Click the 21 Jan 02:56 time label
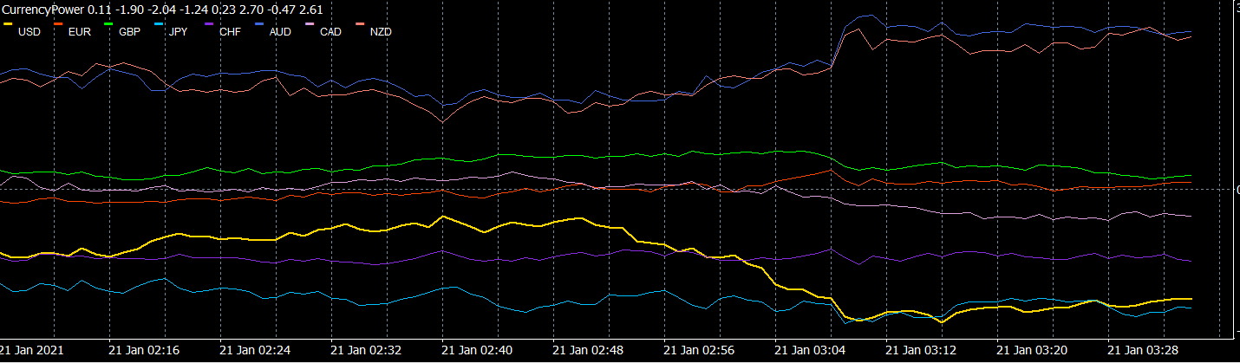This screenshot has width=1240, height=363. click(x=699, y=351)
